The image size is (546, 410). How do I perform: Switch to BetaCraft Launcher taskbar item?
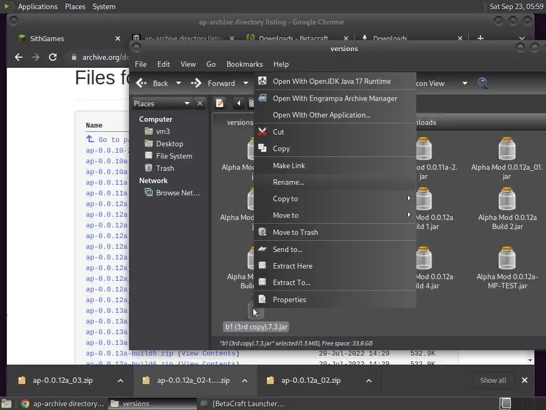243,404
